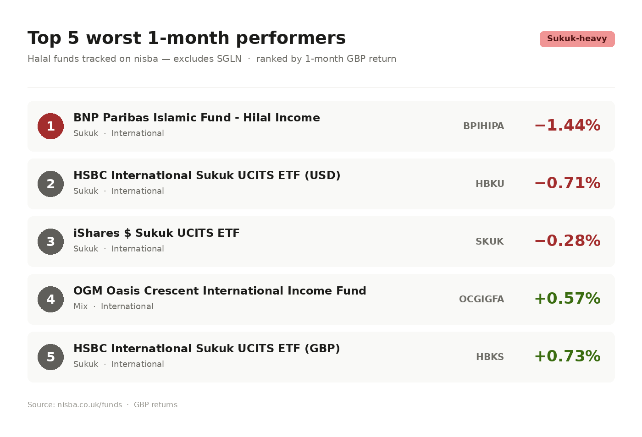Screen dimensions: 642x437
Task: Open iShares $ Sukuk UCITS ETF
Action: point(156,233)
